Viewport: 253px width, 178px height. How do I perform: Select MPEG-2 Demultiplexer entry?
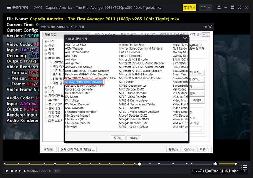coord(133,100)
